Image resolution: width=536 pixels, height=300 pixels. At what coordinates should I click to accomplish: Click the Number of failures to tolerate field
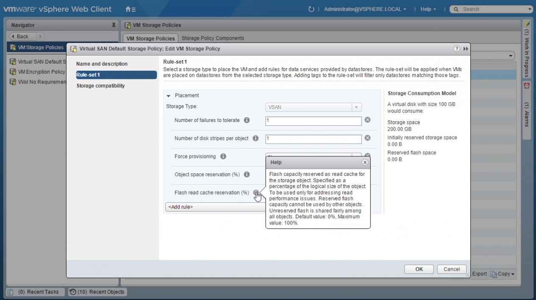pos(313,121)
